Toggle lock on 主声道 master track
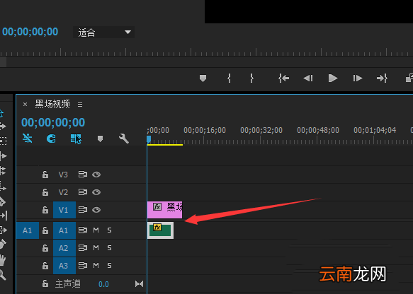413x294 pixels. pyautogui.click(x=45, y=283)
